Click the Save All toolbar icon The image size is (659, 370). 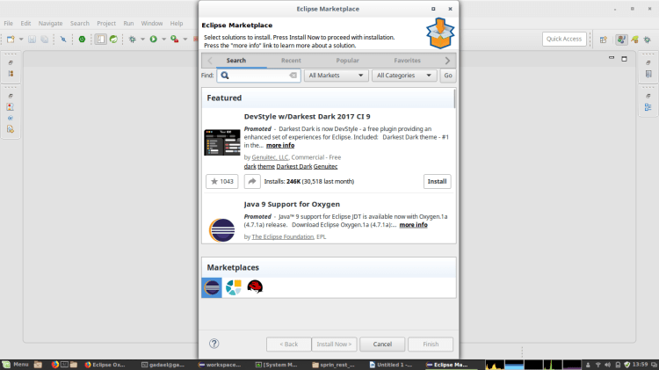click(x=44, y=39)
